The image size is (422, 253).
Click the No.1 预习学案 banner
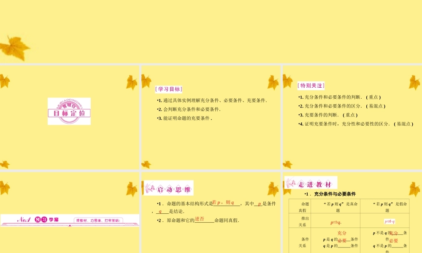[x=70, y=220]
